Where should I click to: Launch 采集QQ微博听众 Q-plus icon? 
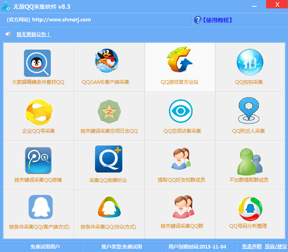pyautogui.click(x=108, y=159)
